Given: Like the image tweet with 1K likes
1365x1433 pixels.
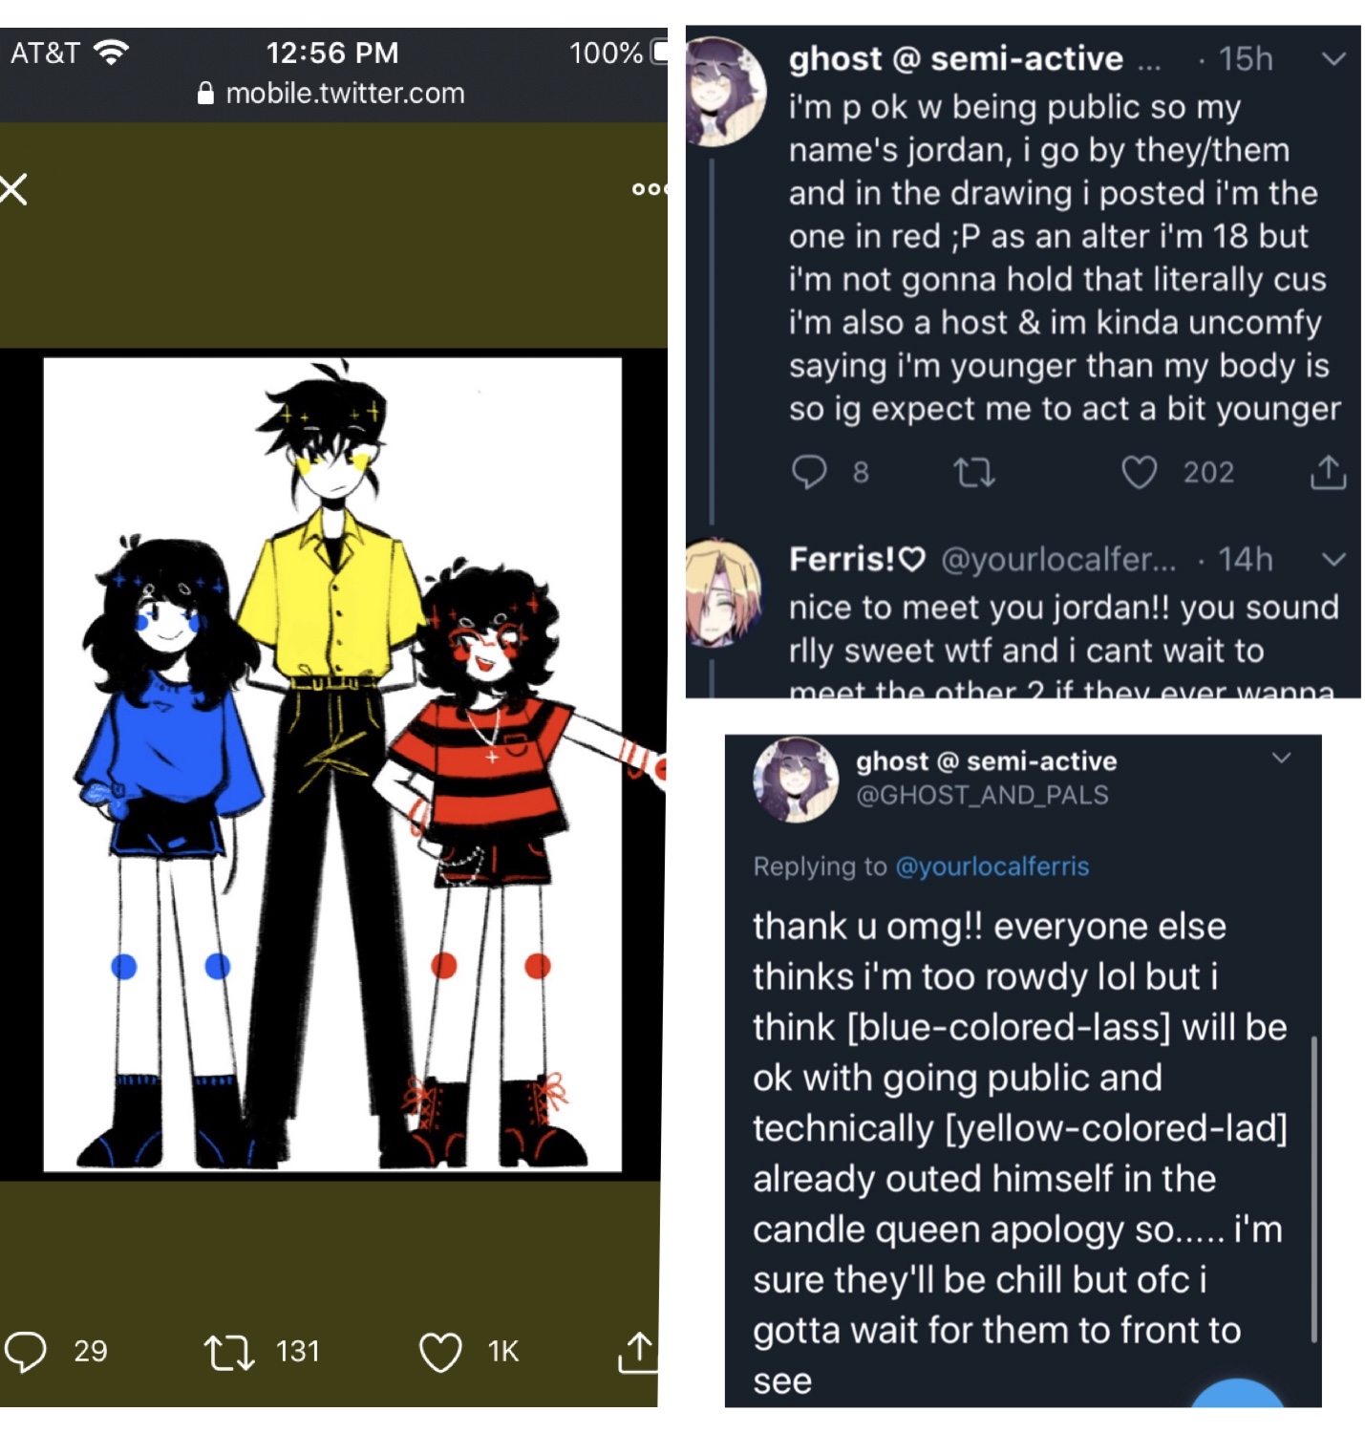Looking at the screenshot, I should 440,1352.
